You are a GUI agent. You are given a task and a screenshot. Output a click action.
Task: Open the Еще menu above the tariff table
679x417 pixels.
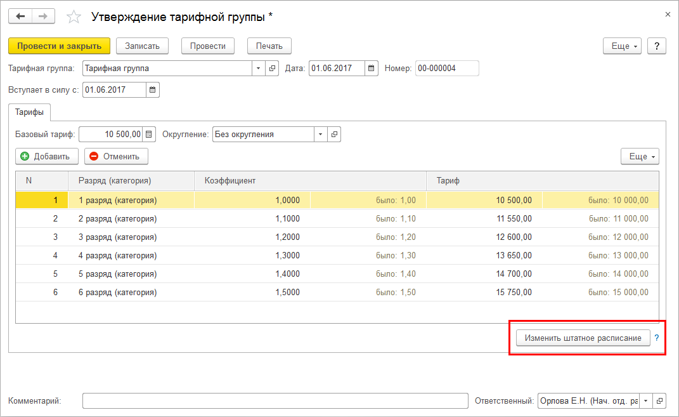640,157
